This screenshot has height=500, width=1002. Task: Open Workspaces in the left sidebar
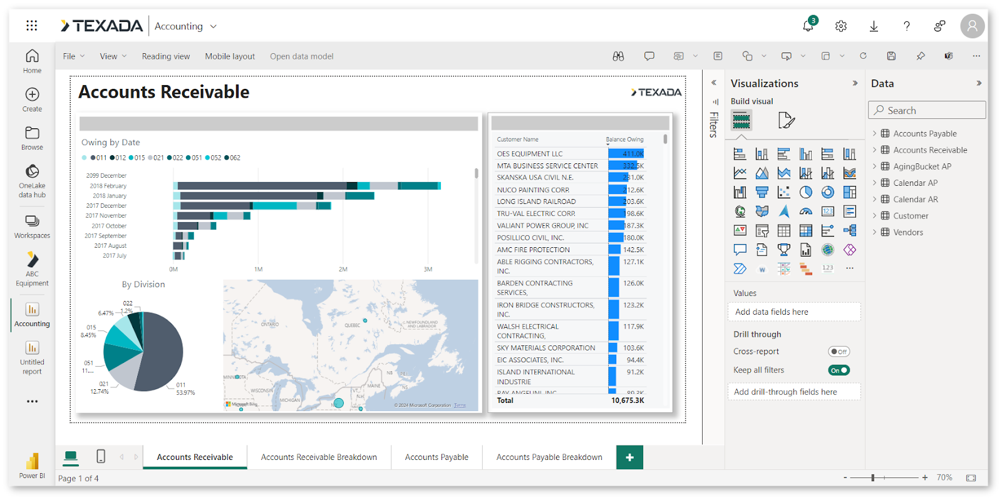point(32,227)
